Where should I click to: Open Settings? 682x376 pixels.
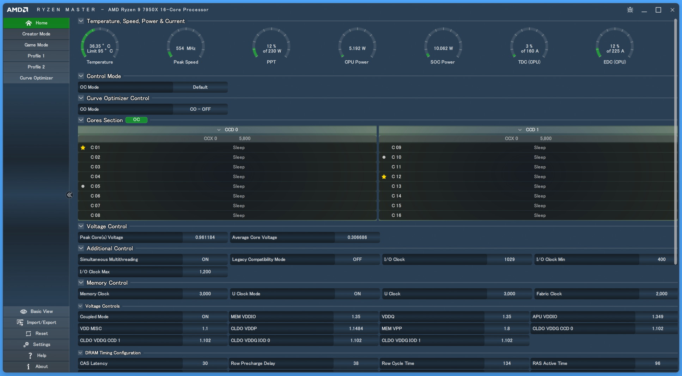tap(36, 344)
